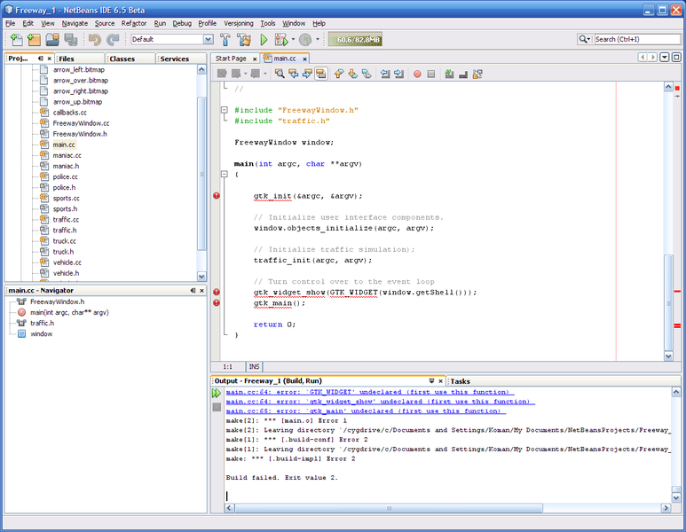Switch to the Files tab
The image size is (686, 532).
point(80,59)
